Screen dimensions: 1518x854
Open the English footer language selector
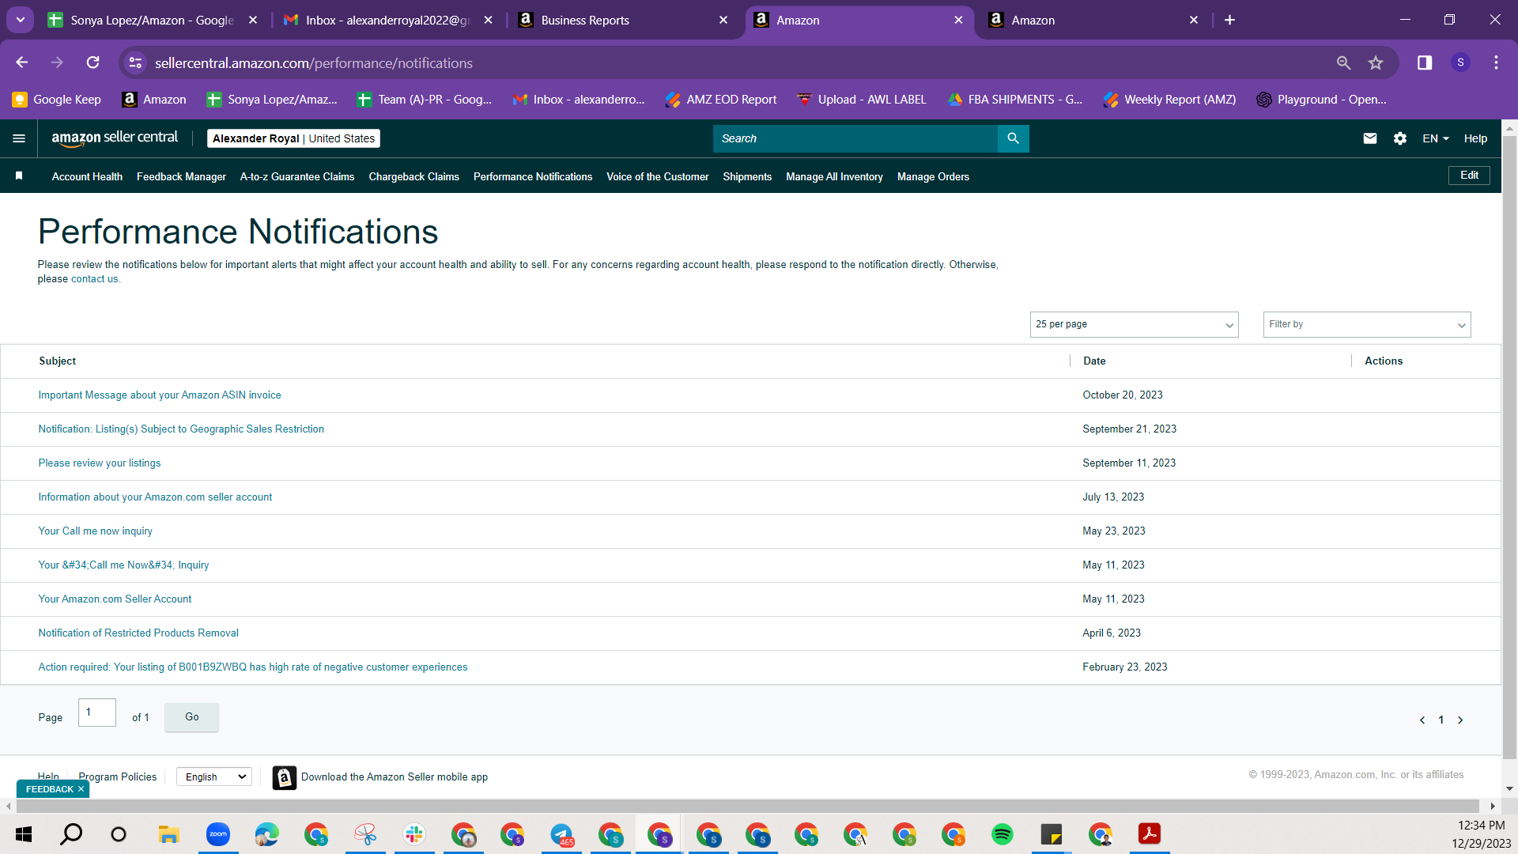point(214,777)
